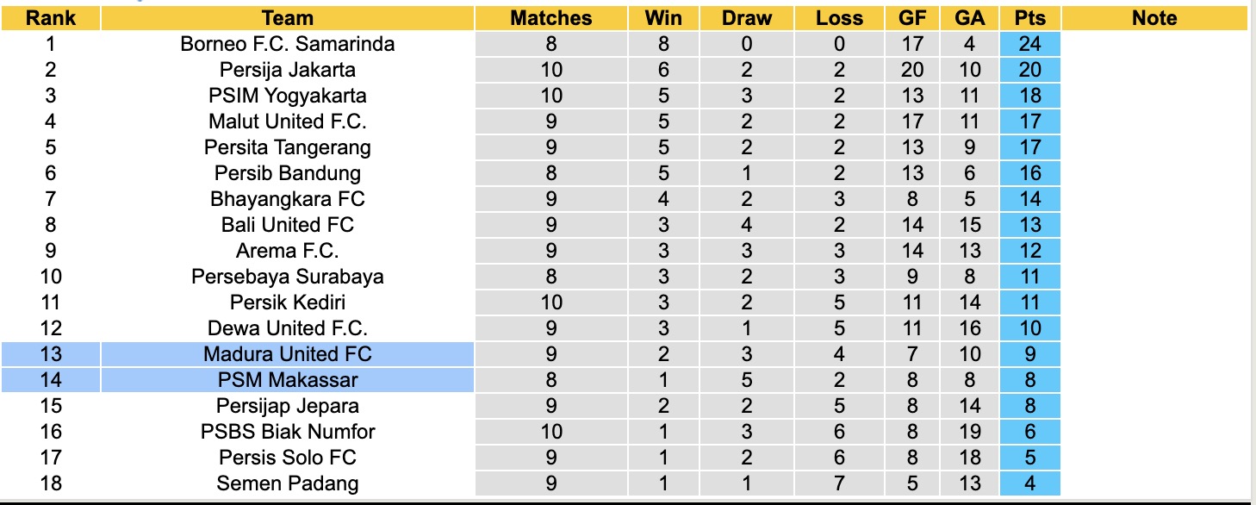Image resolution: width=1256 pixels, height=505 pixels.
Task: Click Borneo's 24 points cell
Action: [x=1030, y=44]
